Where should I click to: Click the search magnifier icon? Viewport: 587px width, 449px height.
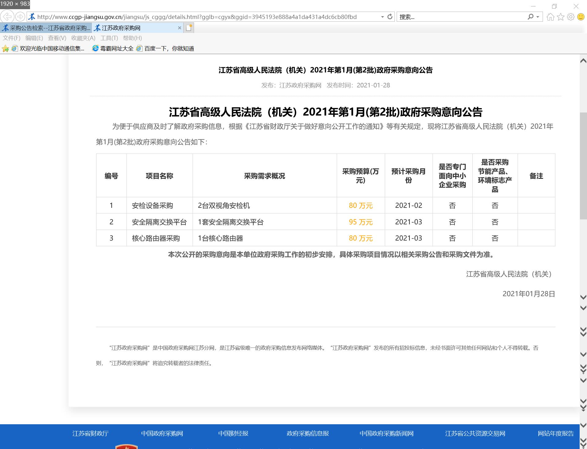click(x=530, y=17)
